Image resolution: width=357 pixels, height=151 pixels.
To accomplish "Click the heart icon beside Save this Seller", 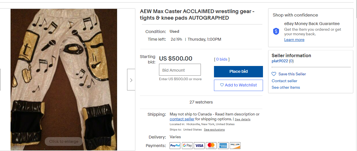I will (274, 74).
